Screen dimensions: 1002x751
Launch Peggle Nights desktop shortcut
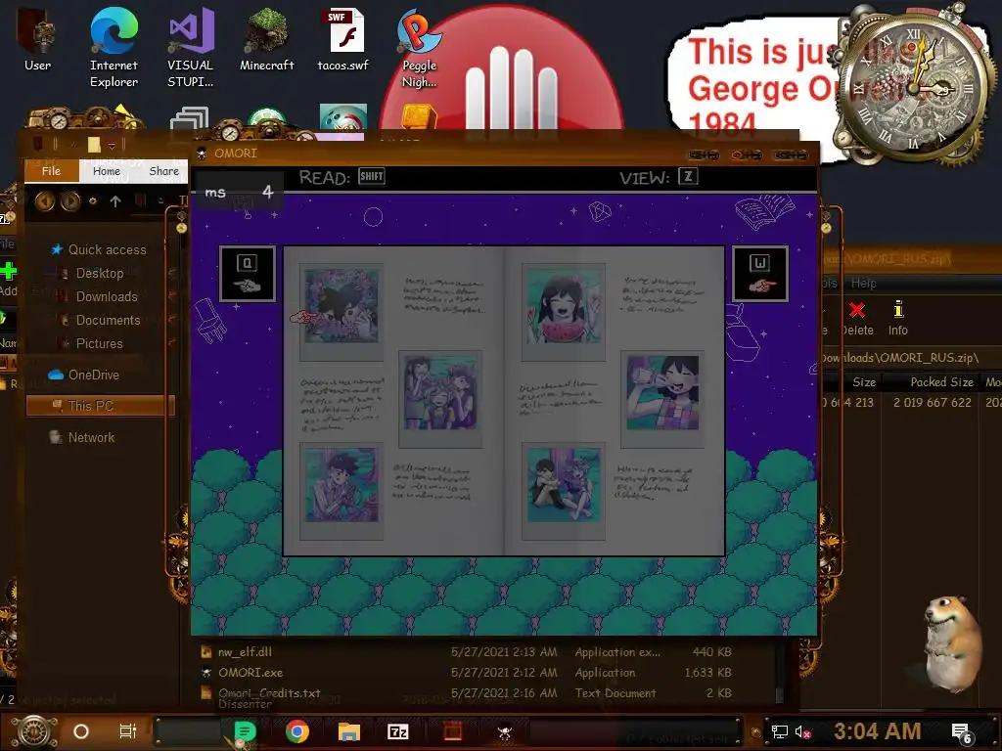coord(419,48)
